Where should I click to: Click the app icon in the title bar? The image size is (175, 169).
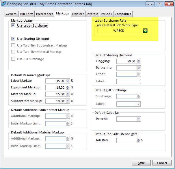(x=4, y=4)
